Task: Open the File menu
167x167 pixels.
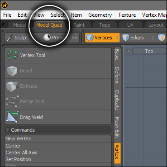Action: (7, 15)
